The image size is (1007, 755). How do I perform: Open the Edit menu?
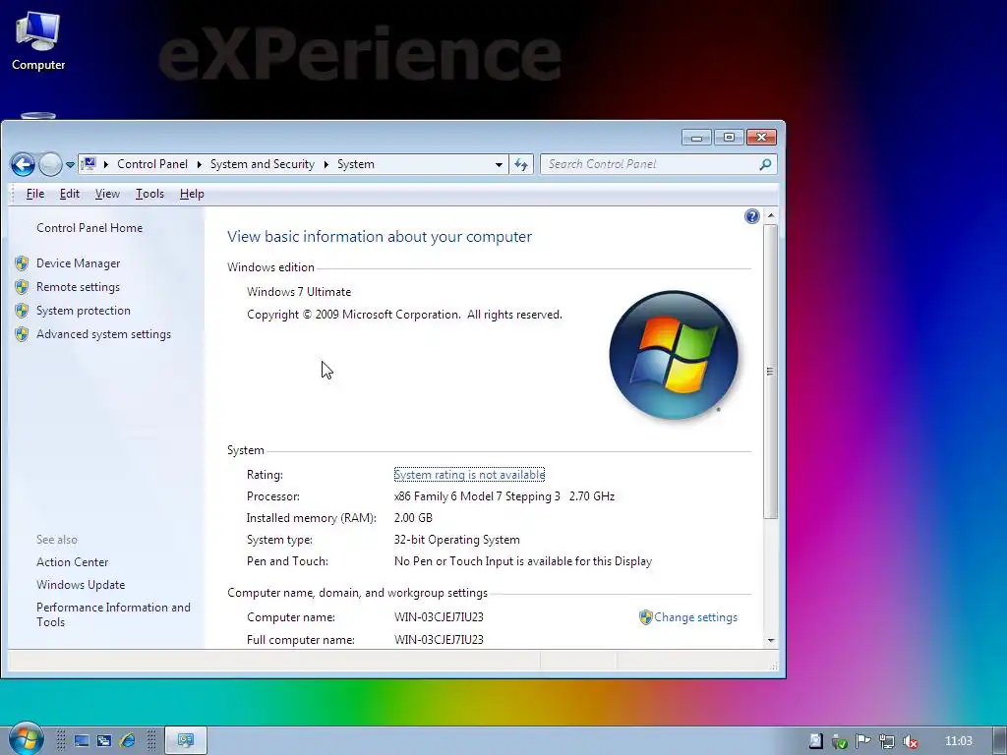(70, 194)
